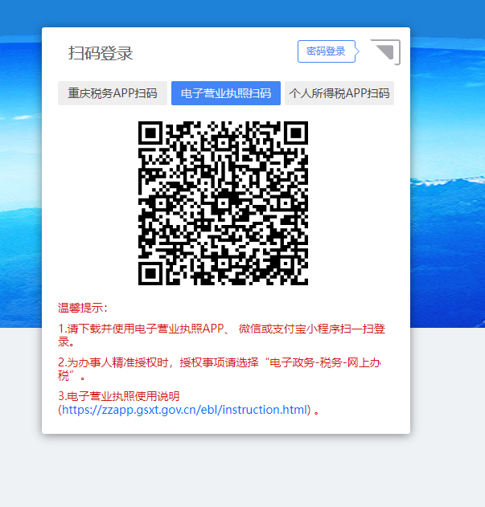This screenshot has width=485, height=507.
Task: Open the zzapp.gsxt.gov.cn instruction link
Action: (184, 410)
